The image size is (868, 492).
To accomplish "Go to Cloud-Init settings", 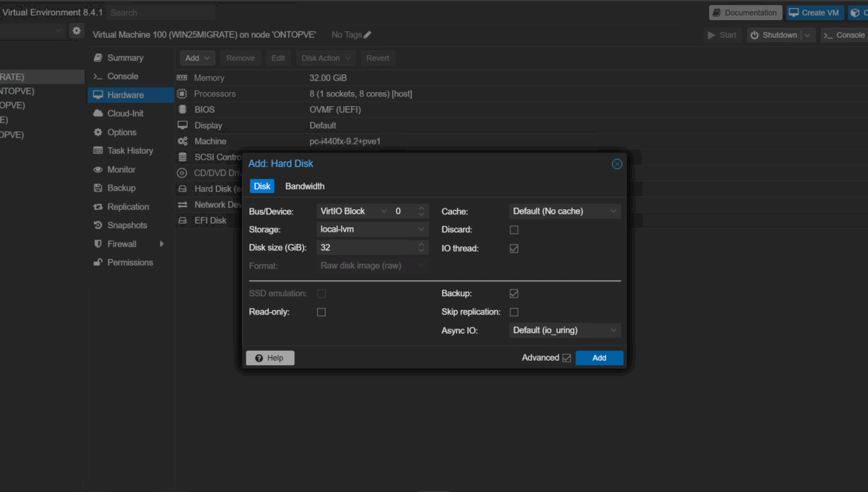I will [x=125, y=114].
